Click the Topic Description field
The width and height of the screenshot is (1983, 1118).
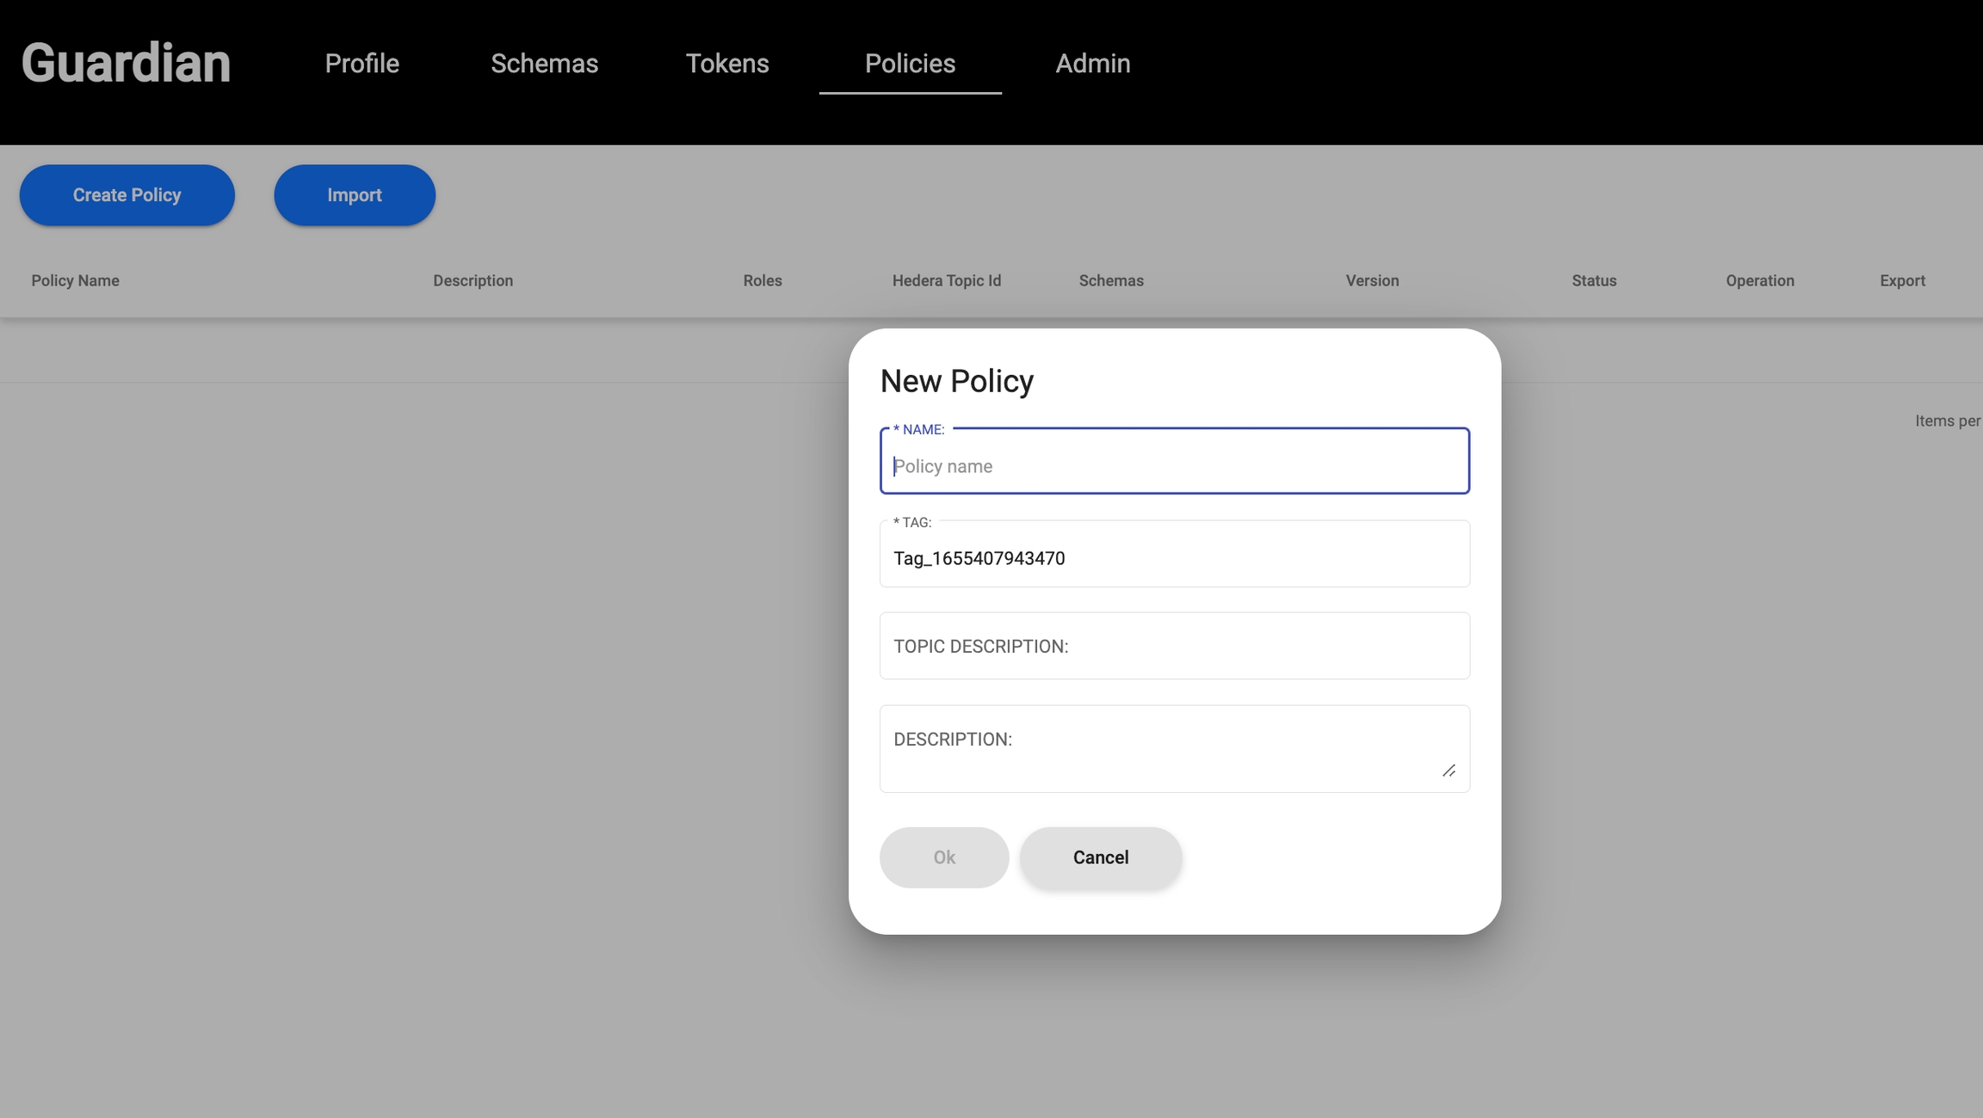(x=1174, y=646)
